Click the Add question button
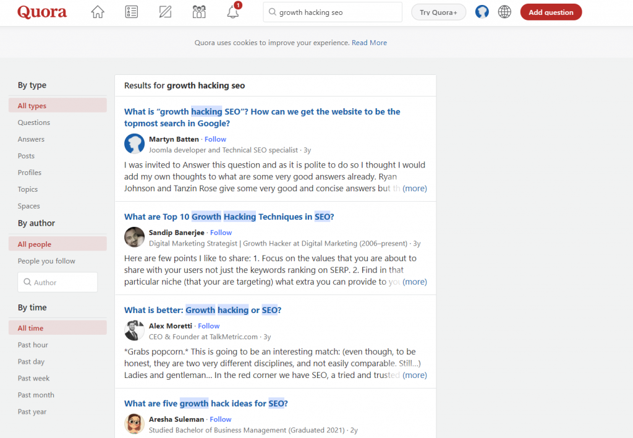 551,12
